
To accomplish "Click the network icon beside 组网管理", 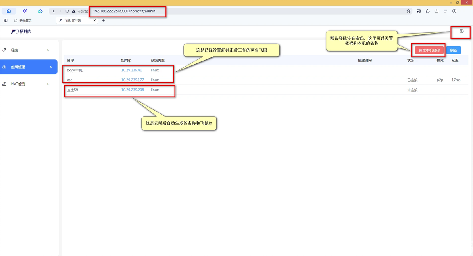I will (4, 67).
